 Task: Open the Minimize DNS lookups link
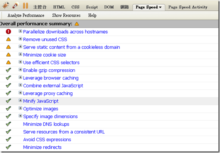(x=46, y=124)
